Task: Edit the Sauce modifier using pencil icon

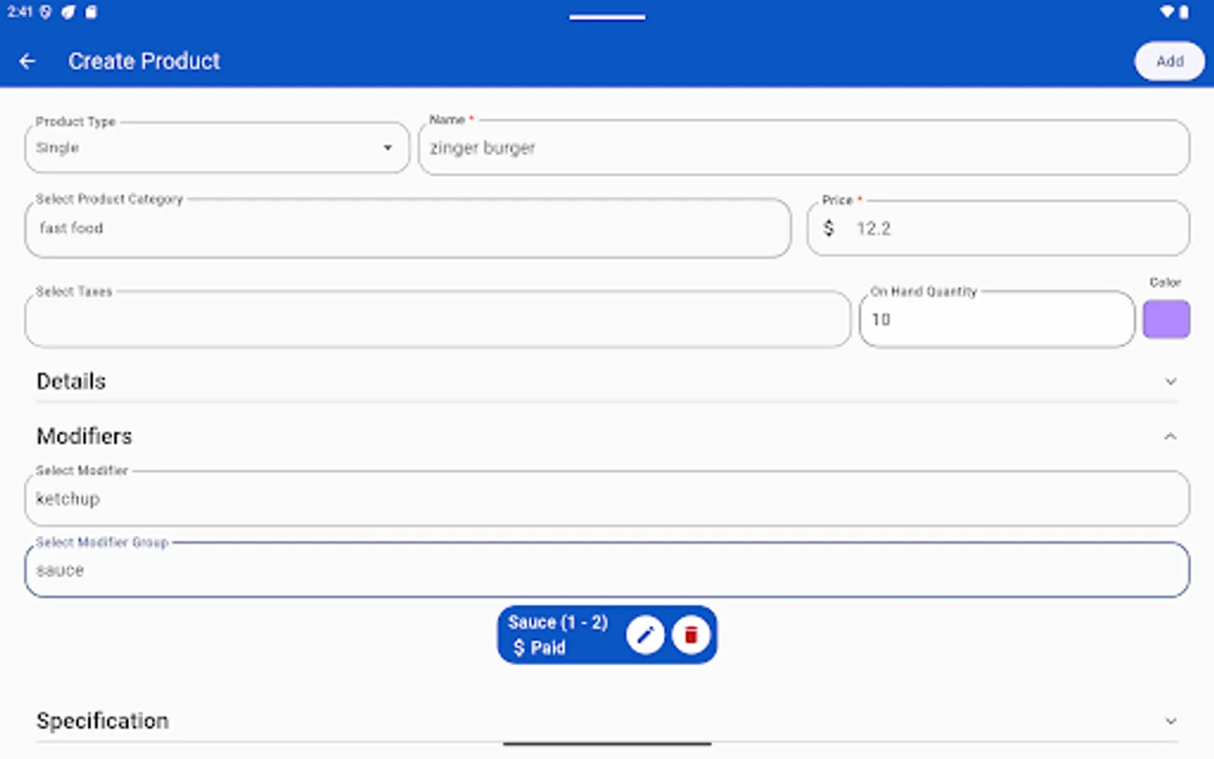Action: [646, 634]
